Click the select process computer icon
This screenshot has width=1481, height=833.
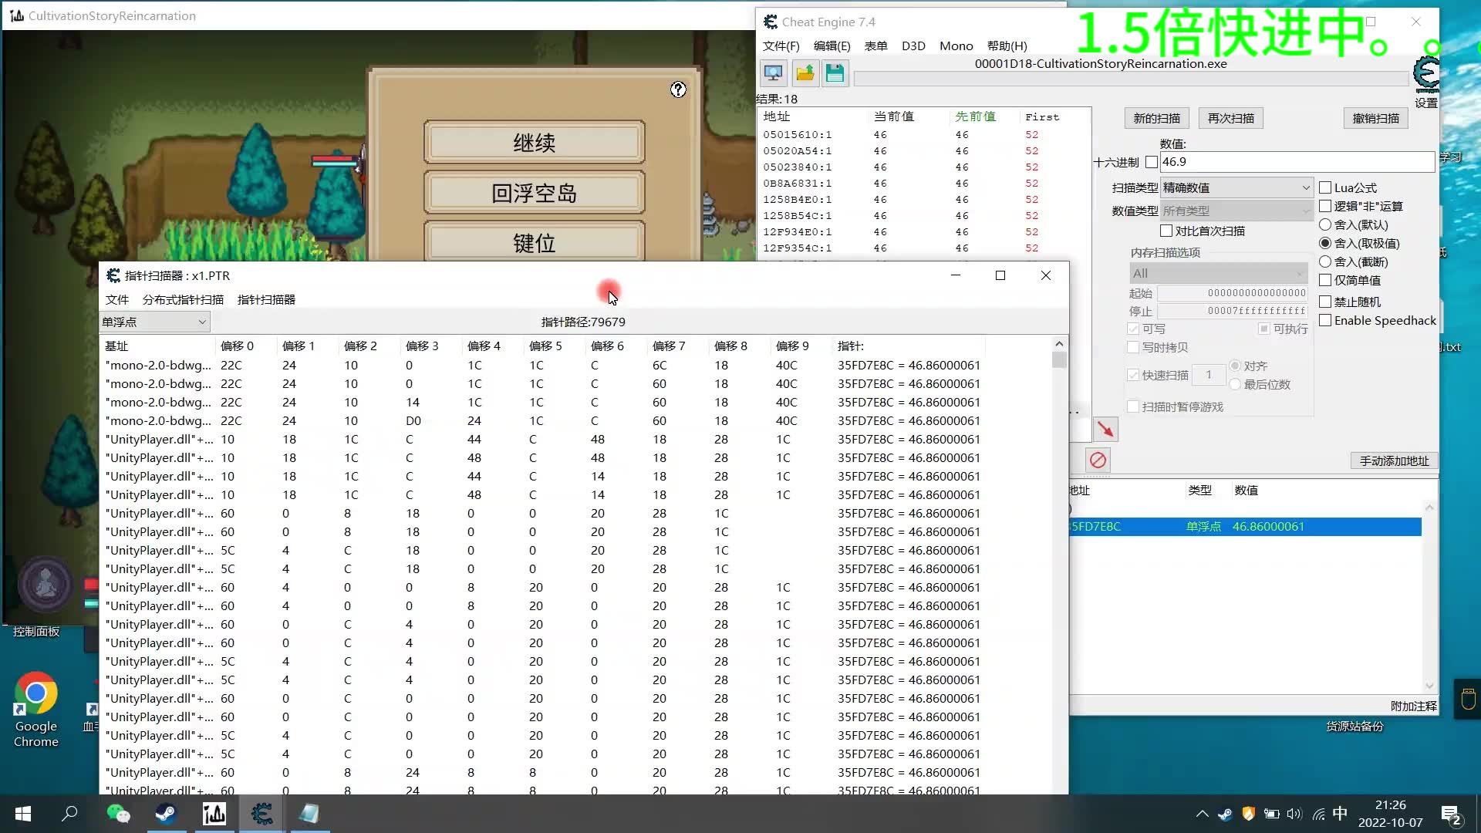click(773, 73)
